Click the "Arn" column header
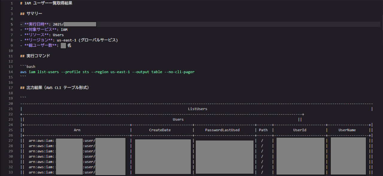Screen dimensions: 383x176 coord(77,130)
